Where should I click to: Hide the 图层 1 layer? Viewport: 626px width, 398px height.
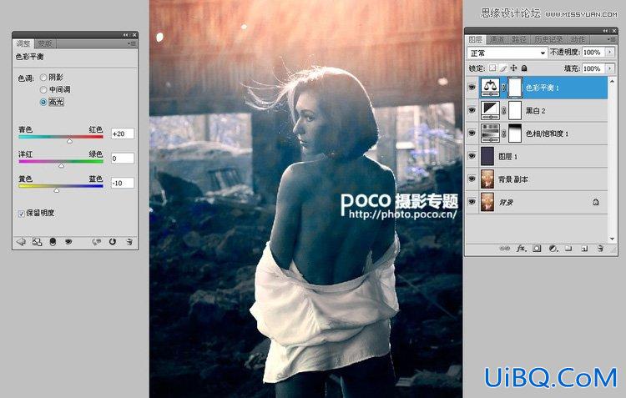[x=472, y=156]
